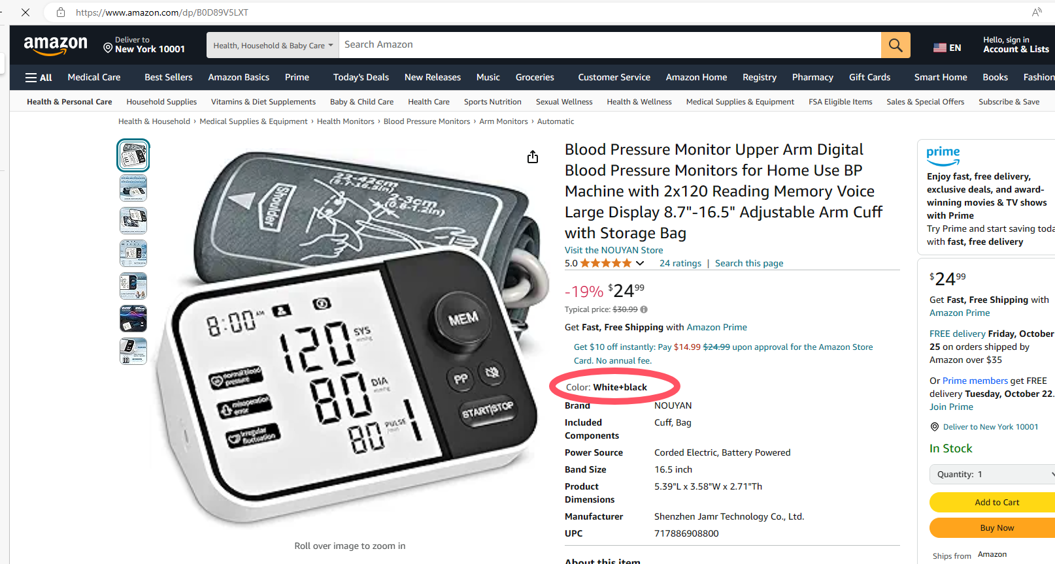Viewport: 1055px width, 564px height.
Task: Select Vitamins & Diet Supplements tab
Action: 263,102
